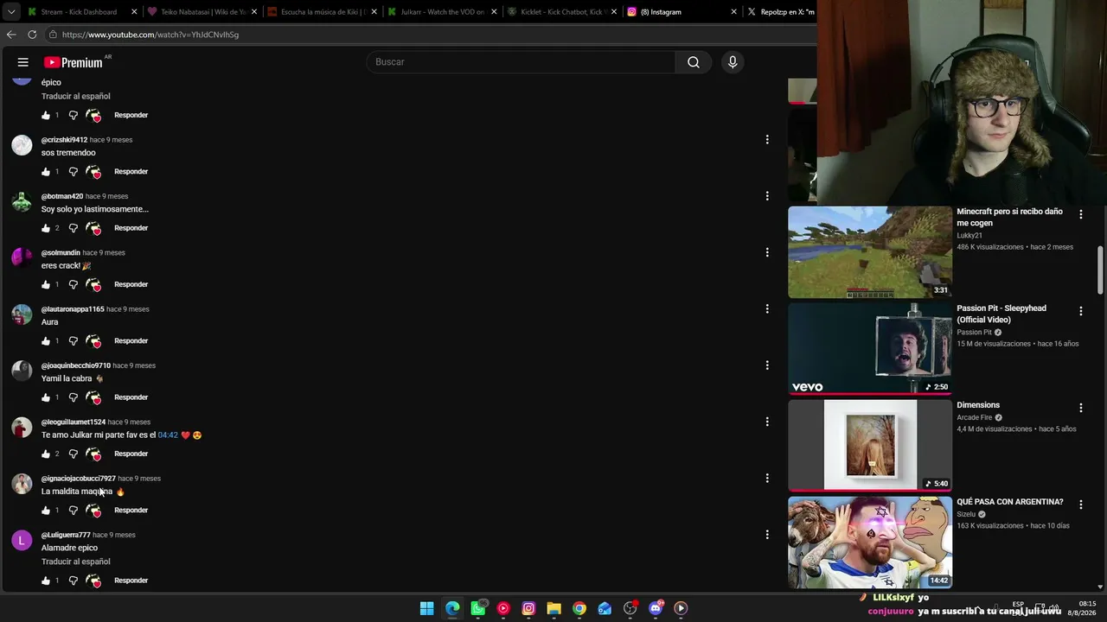Open the Passion Pit vevo thumbnail
The image size is (1107, 622).
pos(870,349)
